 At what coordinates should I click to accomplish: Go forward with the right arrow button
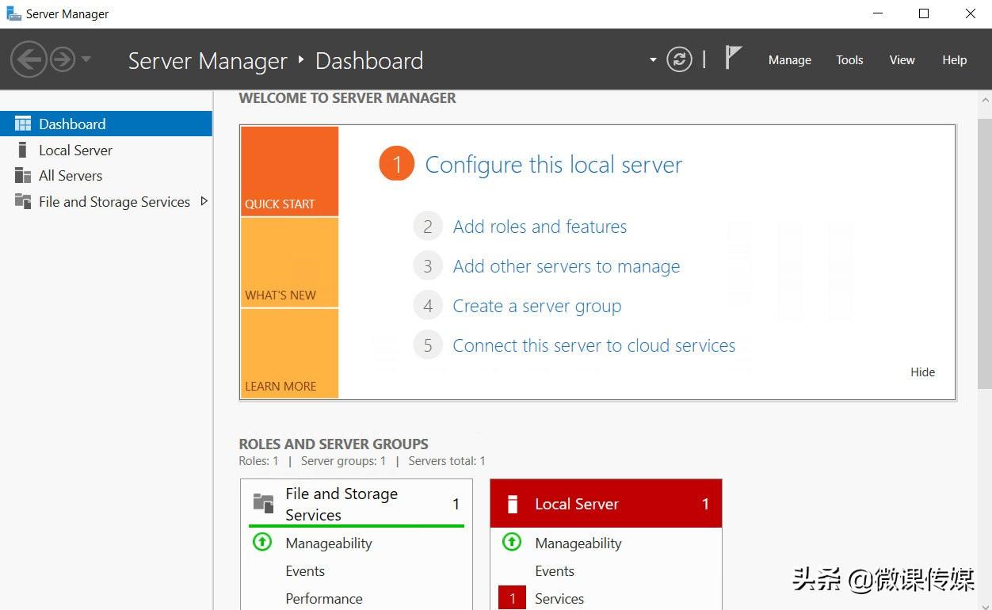[x=63, y=59]
